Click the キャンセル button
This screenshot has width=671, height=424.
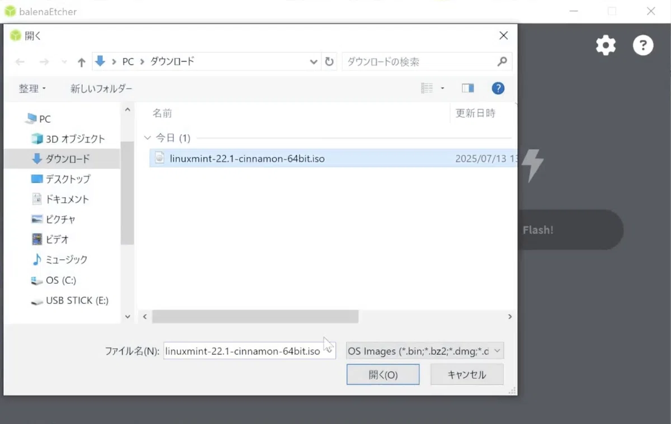coord(467,375)
